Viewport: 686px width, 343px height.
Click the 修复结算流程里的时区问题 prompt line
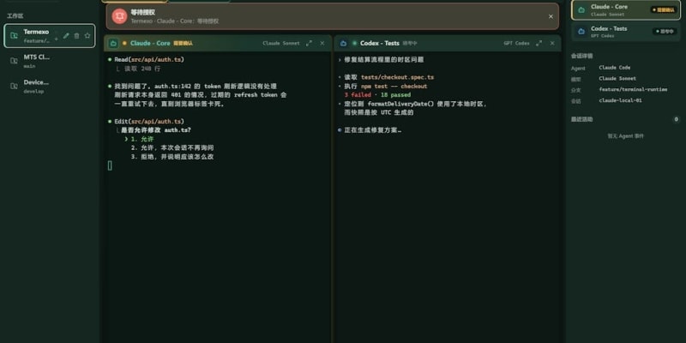click(383, 59)
